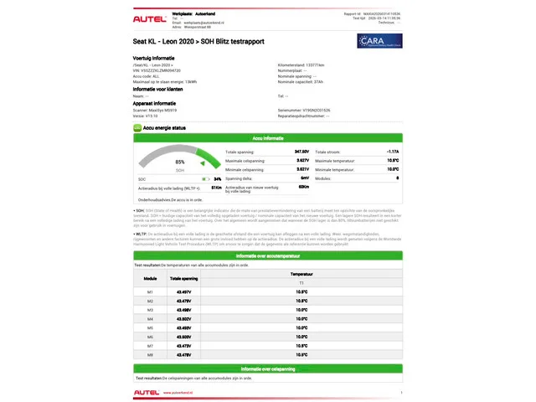536x402 pixels.
Task: Select module M1 row in temperature table
Action: pyautogui.click(x=268, y=291)
